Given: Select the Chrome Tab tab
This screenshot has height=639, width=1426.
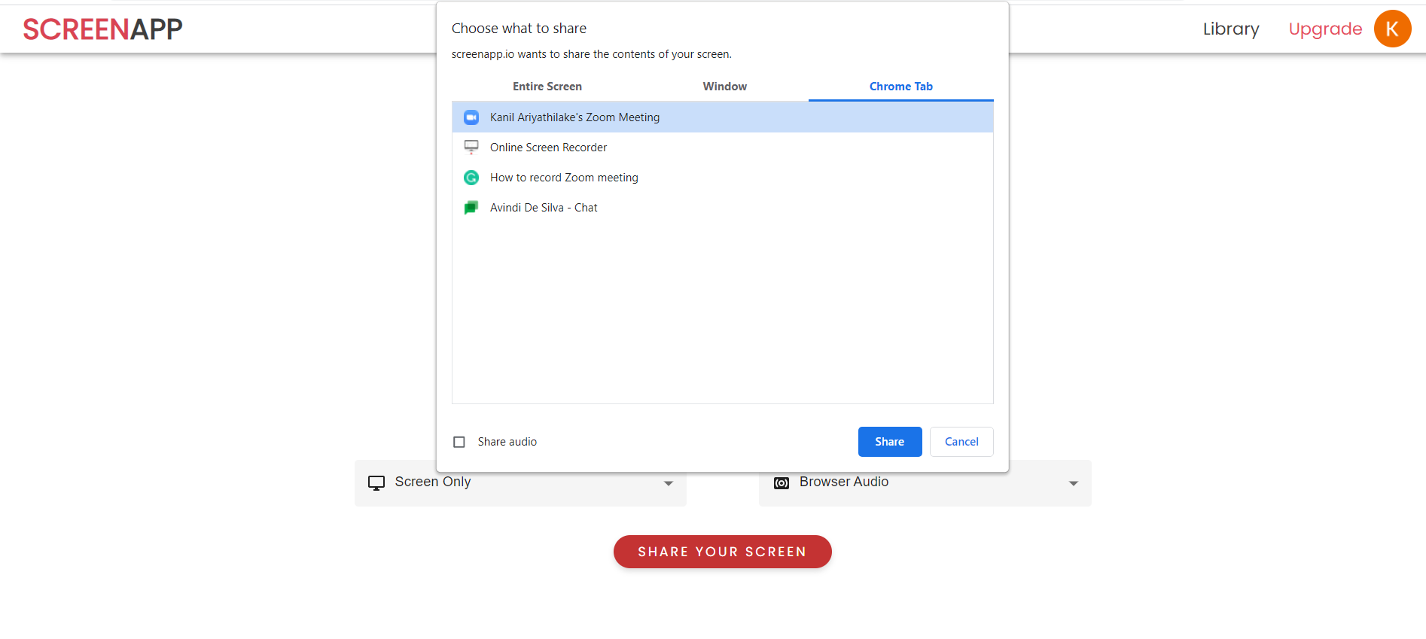Looking at the screenshot, I should (901, 87).
